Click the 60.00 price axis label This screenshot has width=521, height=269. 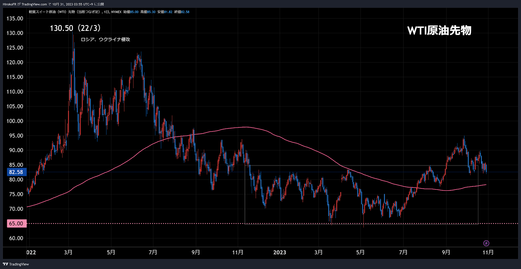tap(16, 238)
